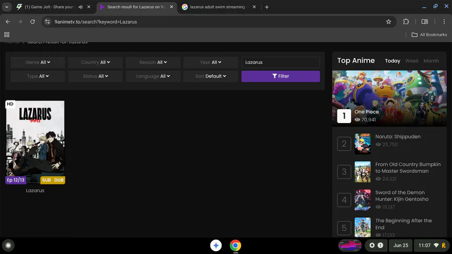
Task: Open One Piece title link
Action: pyautogui.click(x=367, y=112)
